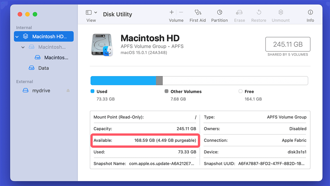Viewport: 330px width, 186px height.
Task: Click the Mount Point (Read-Only) row
Action: [x=145, y=117]
